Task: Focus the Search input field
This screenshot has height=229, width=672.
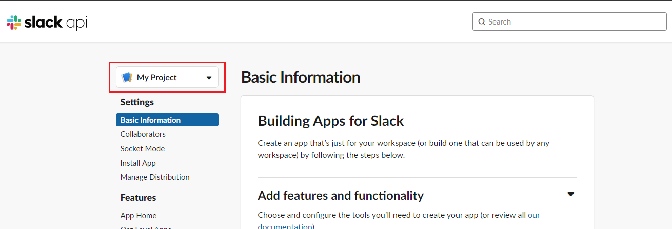Action: click(x=569, y=21)
